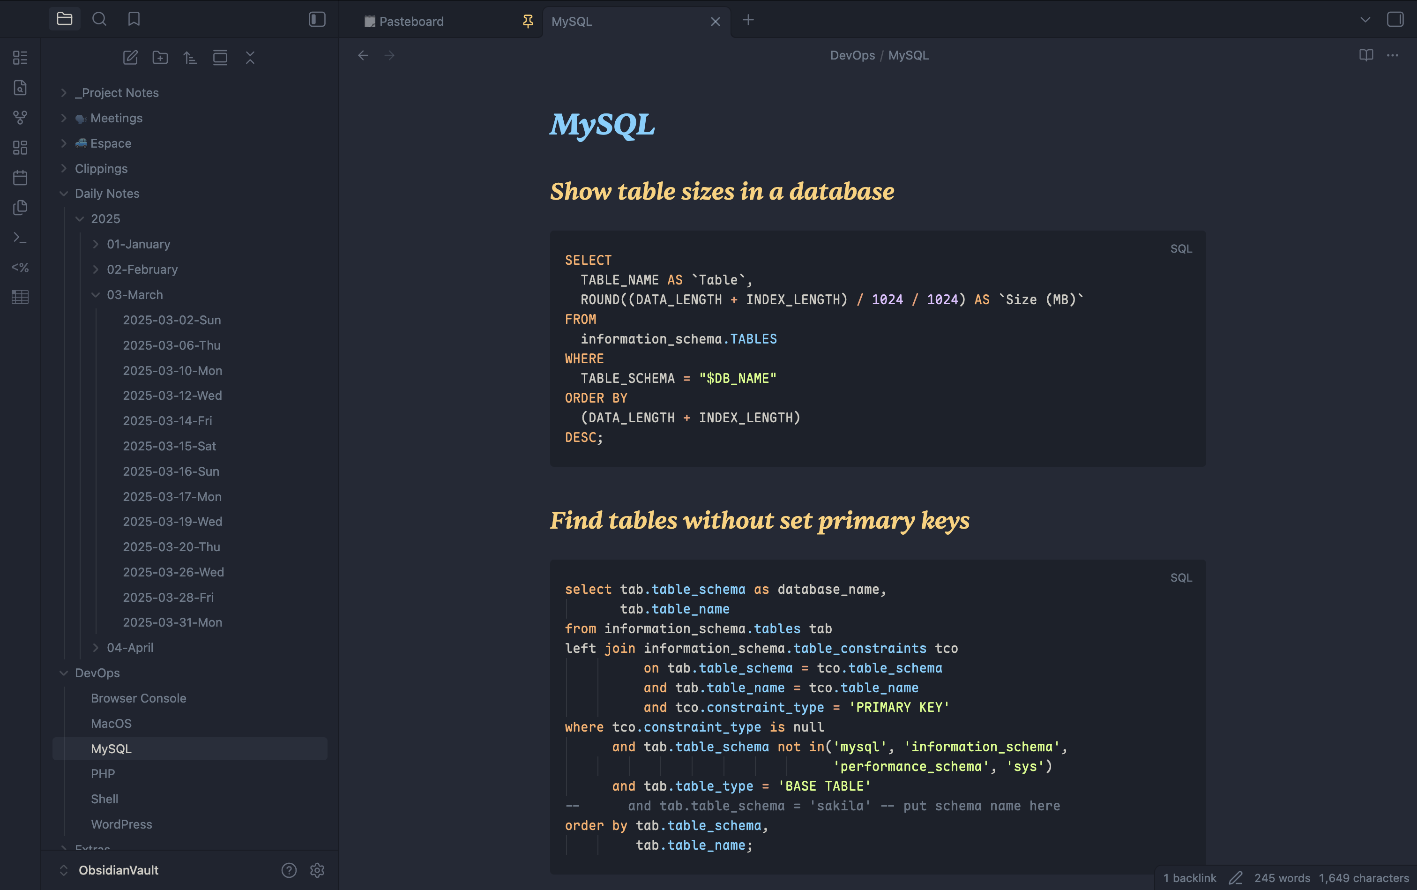
Task: Add a new tab with the plus
Action: [x=748, y=20]
